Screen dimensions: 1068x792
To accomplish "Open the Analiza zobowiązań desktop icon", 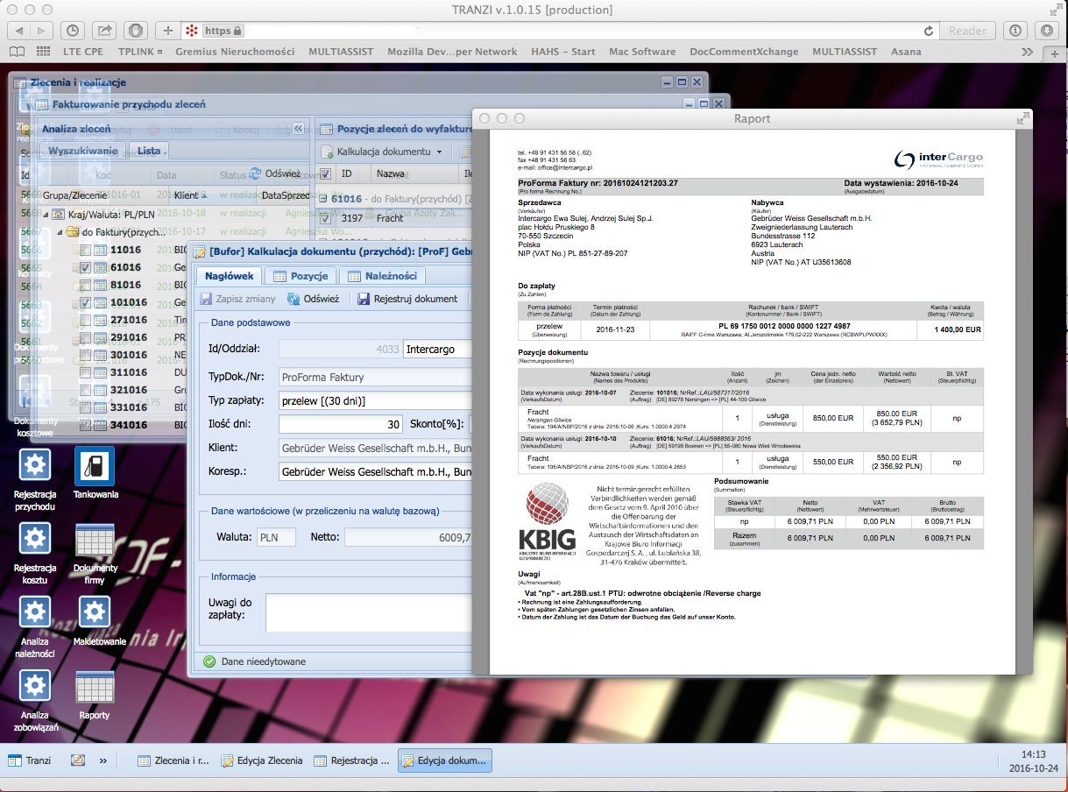I will 34,686.
